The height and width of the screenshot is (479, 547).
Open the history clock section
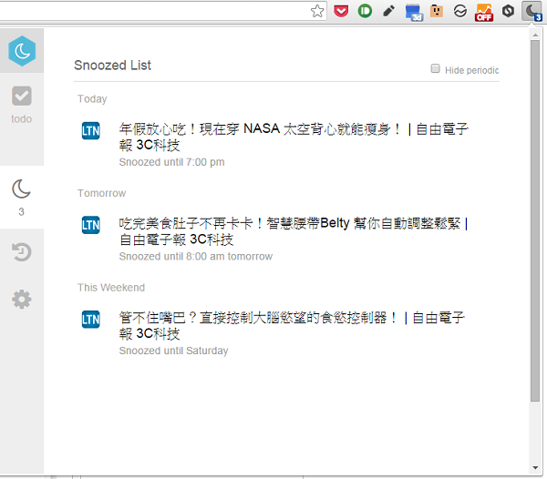[22, 251]
